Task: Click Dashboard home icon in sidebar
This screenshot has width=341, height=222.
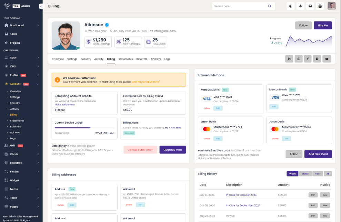Action: (x=6, y=25)
